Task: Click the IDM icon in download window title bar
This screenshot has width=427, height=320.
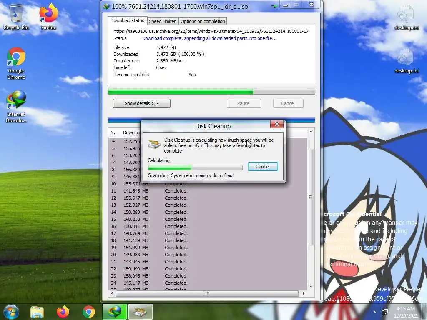Action: coord(106,6)
